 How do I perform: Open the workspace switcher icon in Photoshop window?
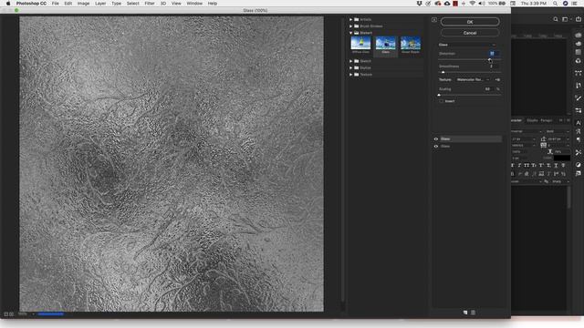(566, 19)
